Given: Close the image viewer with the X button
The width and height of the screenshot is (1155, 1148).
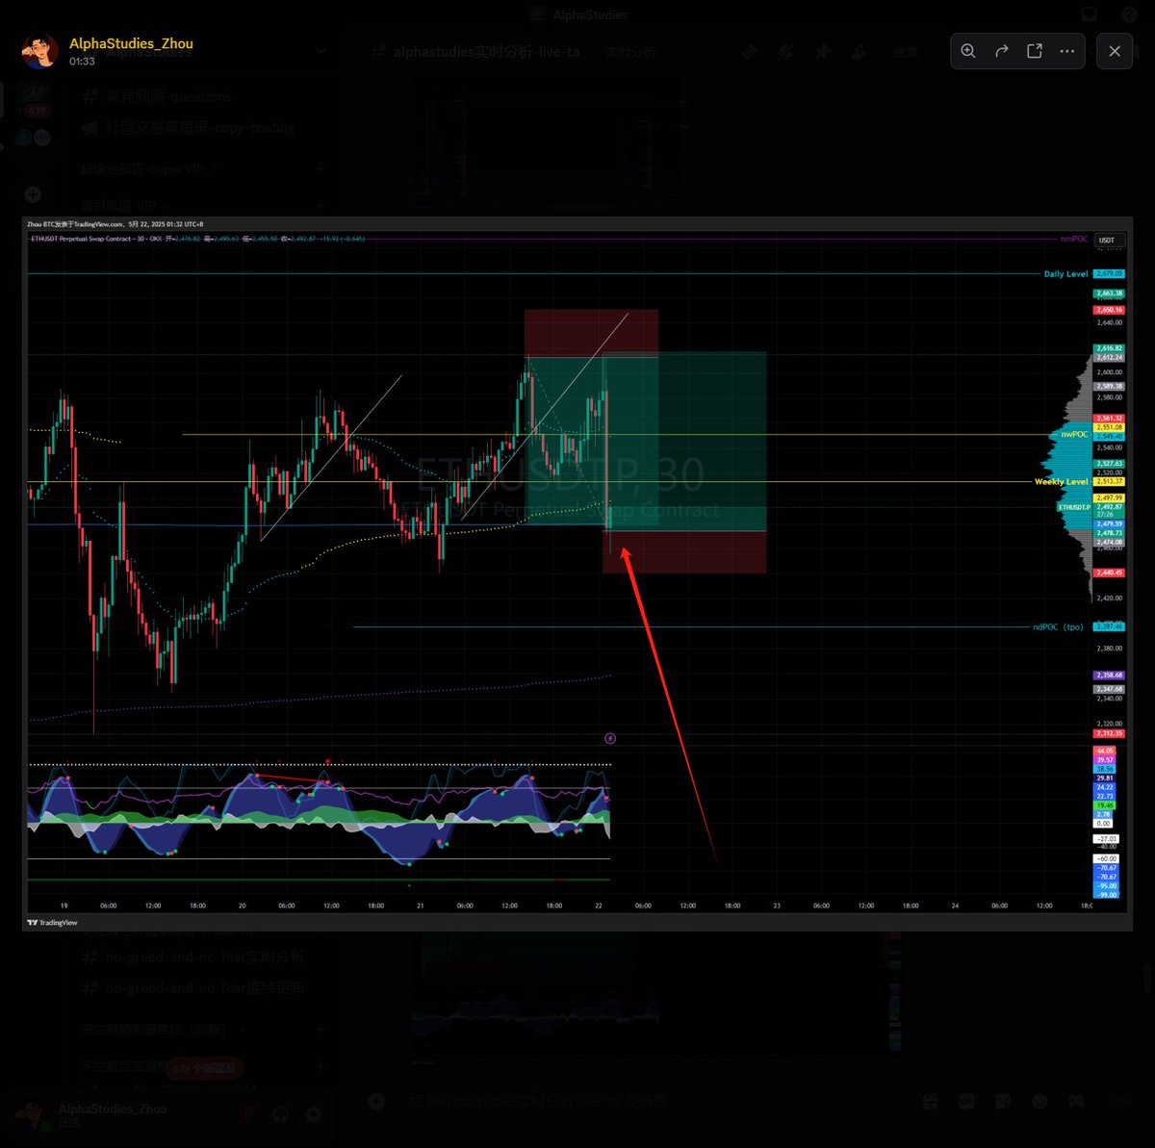Looking at the screenshot, I should pos(1115,51).
